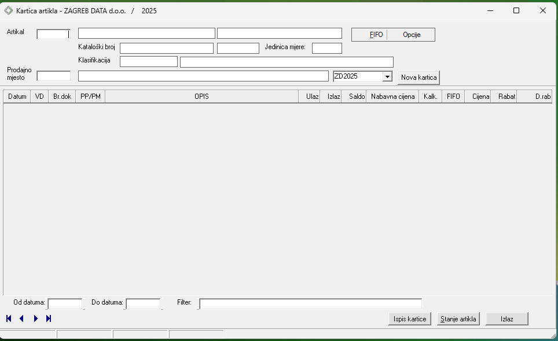Screen dimensions: 558x341
Task: Go to first record navigation arrow
Action: [9, 318]
